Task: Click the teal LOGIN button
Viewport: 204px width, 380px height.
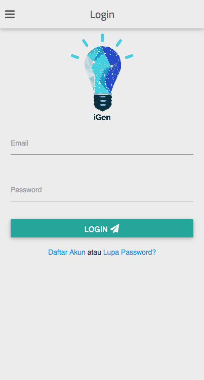Action: [102, 228]
